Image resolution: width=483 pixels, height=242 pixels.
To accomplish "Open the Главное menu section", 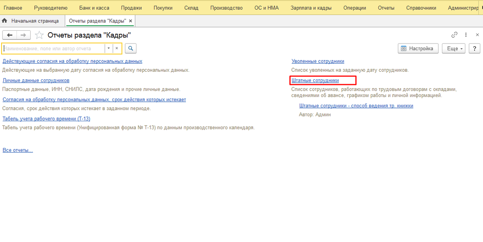I will tap(13, 8).
